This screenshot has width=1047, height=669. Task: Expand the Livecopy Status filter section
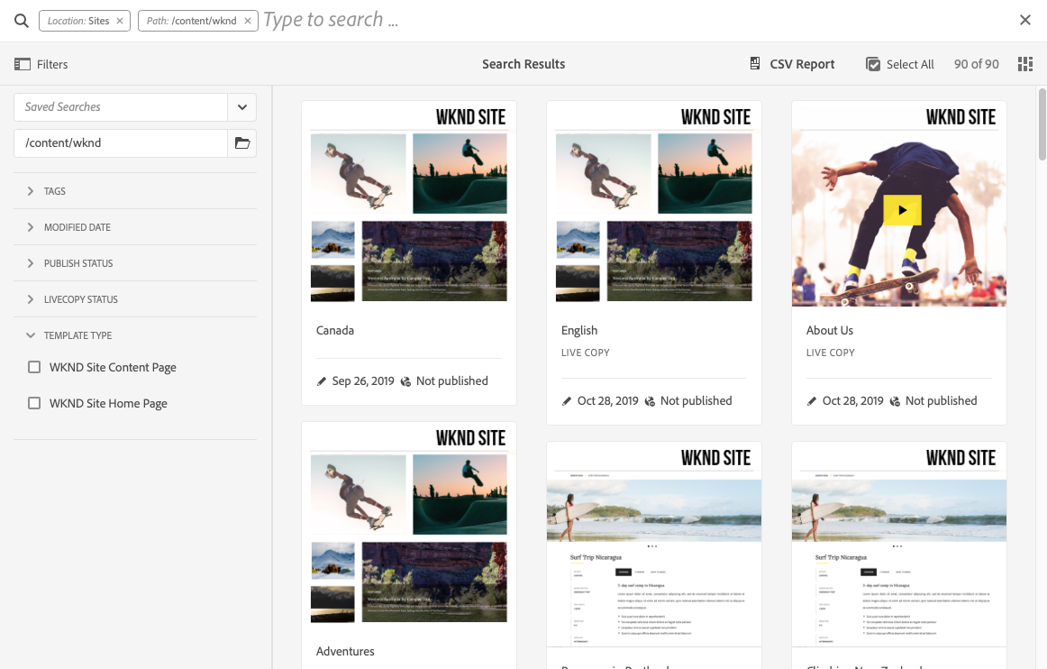click(x=135, y=299)
